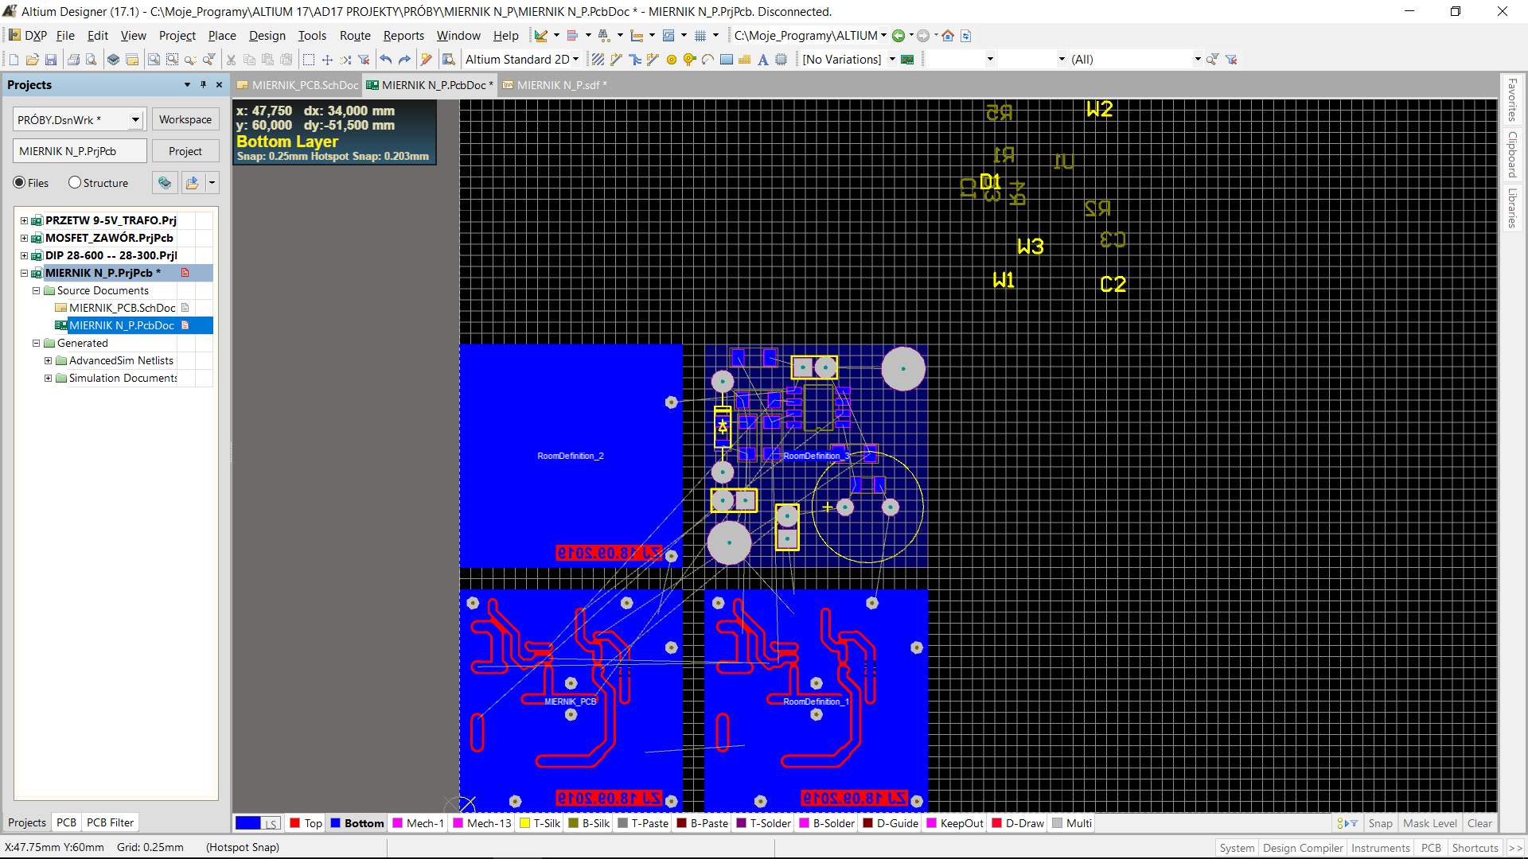Select the Structure radio button
This screenshot has width=1528, height=859.
(75, 183)
